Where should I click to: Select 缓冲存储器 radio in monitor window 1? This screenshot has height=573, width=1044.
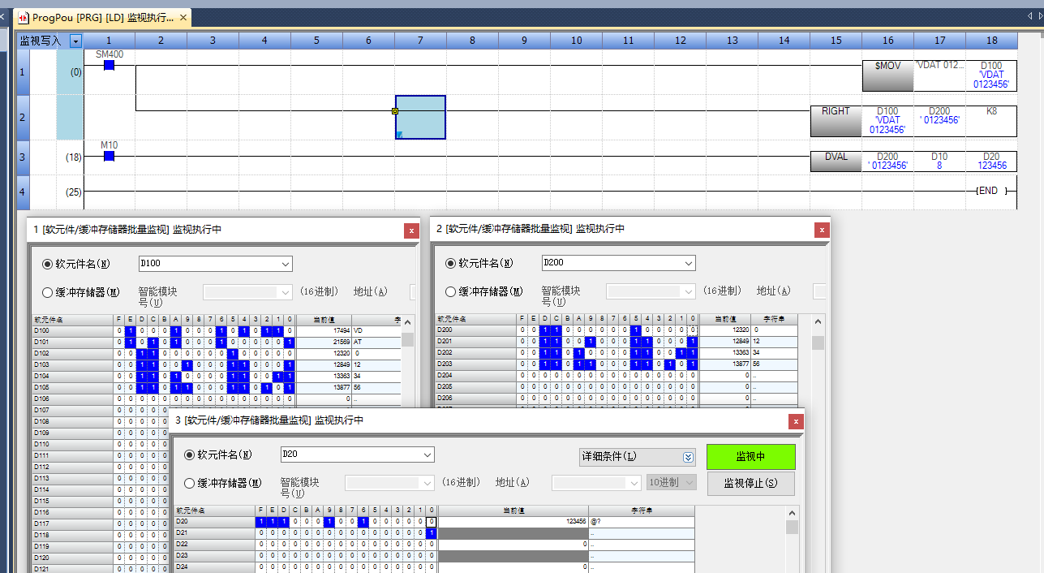[47, 292]
